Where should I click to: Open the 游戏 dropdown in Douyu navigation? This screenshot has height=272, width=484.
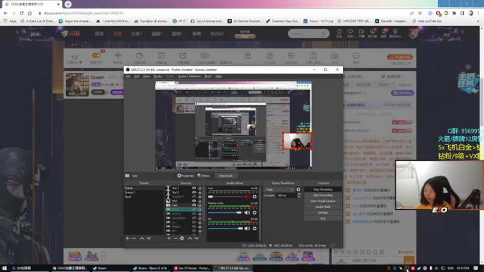coord(177,34)
